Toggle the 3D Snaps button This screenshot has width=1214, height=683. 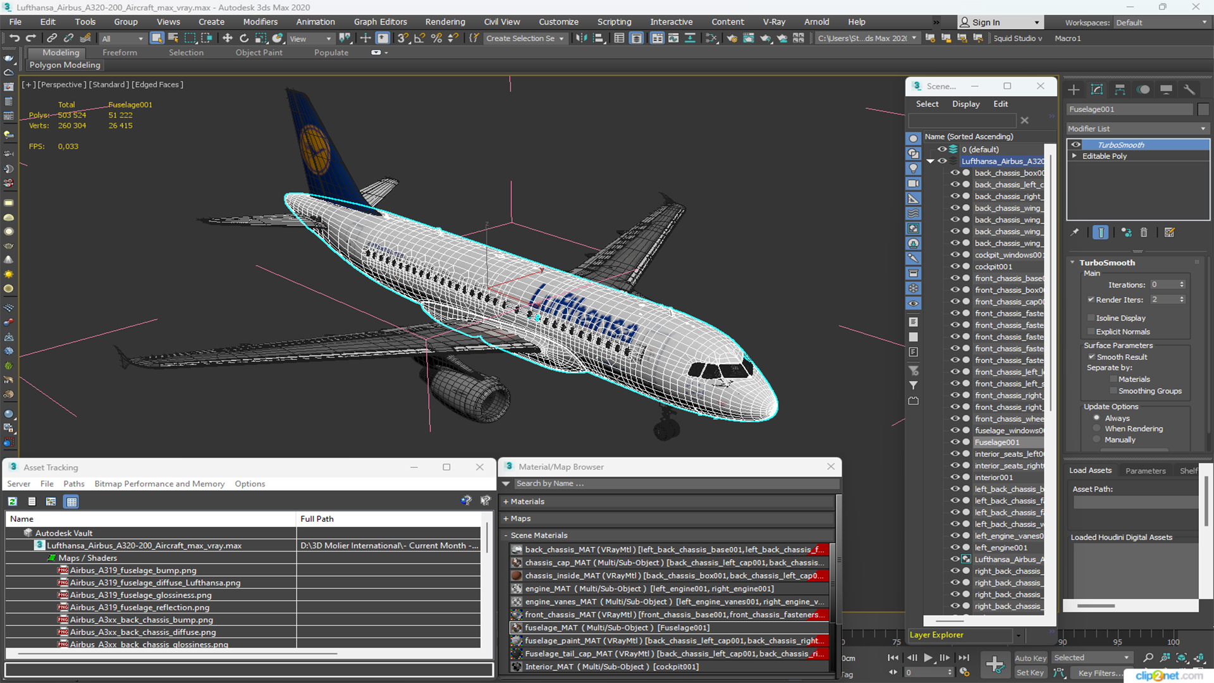click(x=402, y=39)
